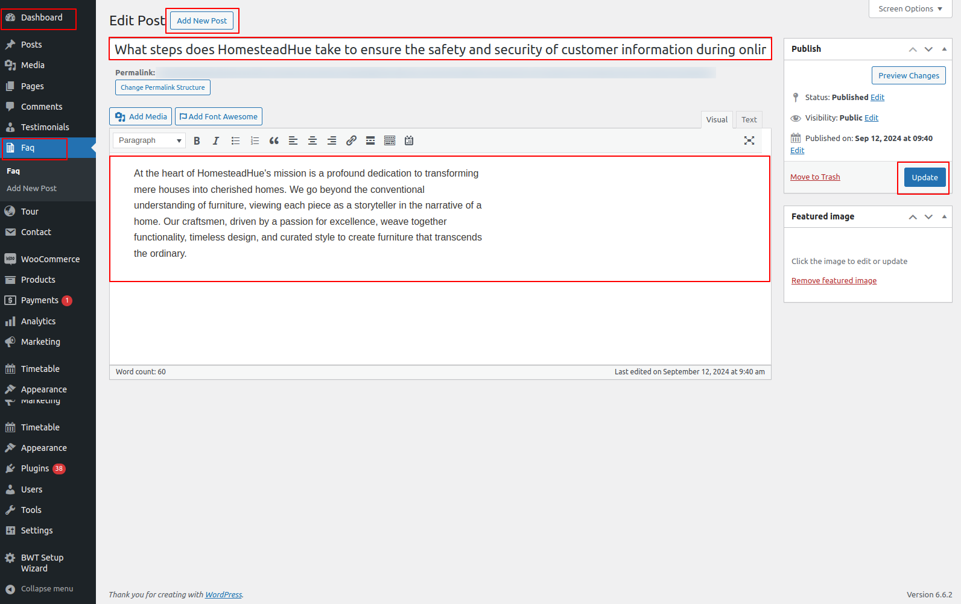Toggle the toolbar kitchen sink
Image resolution: width=961 pixels, height=604 pixels.
pyautogui.click(x=390, y=140)
